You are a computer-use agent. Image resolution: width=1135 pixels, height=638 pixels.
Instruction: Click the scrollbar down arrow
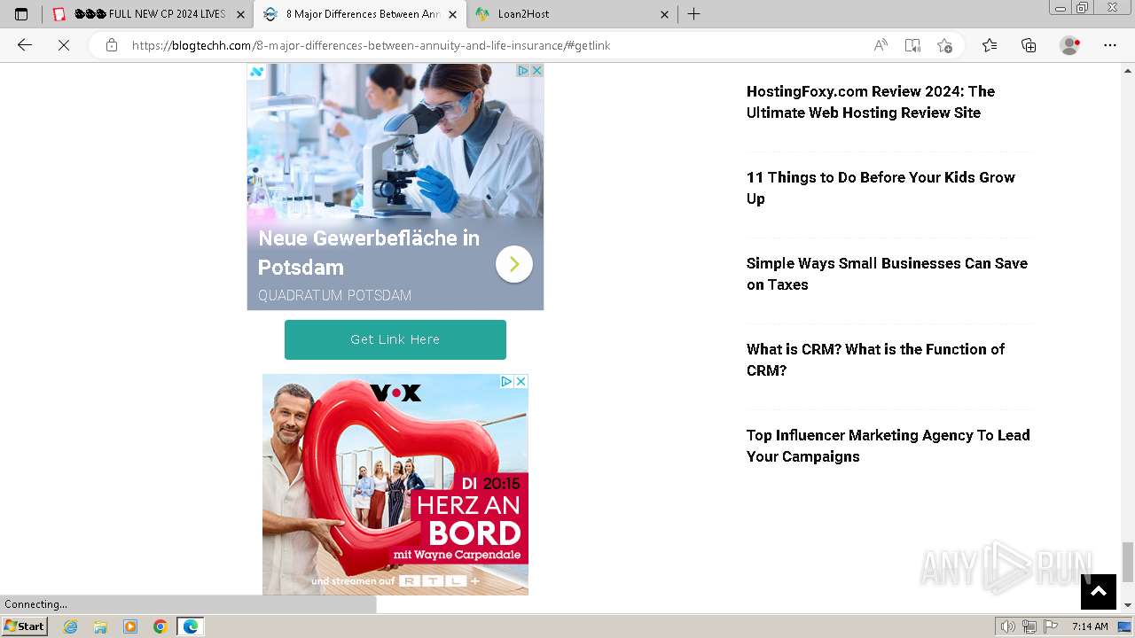[1128, 605]
